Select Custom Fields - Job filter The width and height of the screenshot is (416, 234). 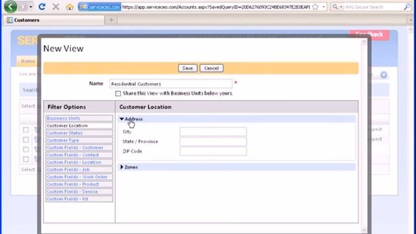[x=79, y=170]
